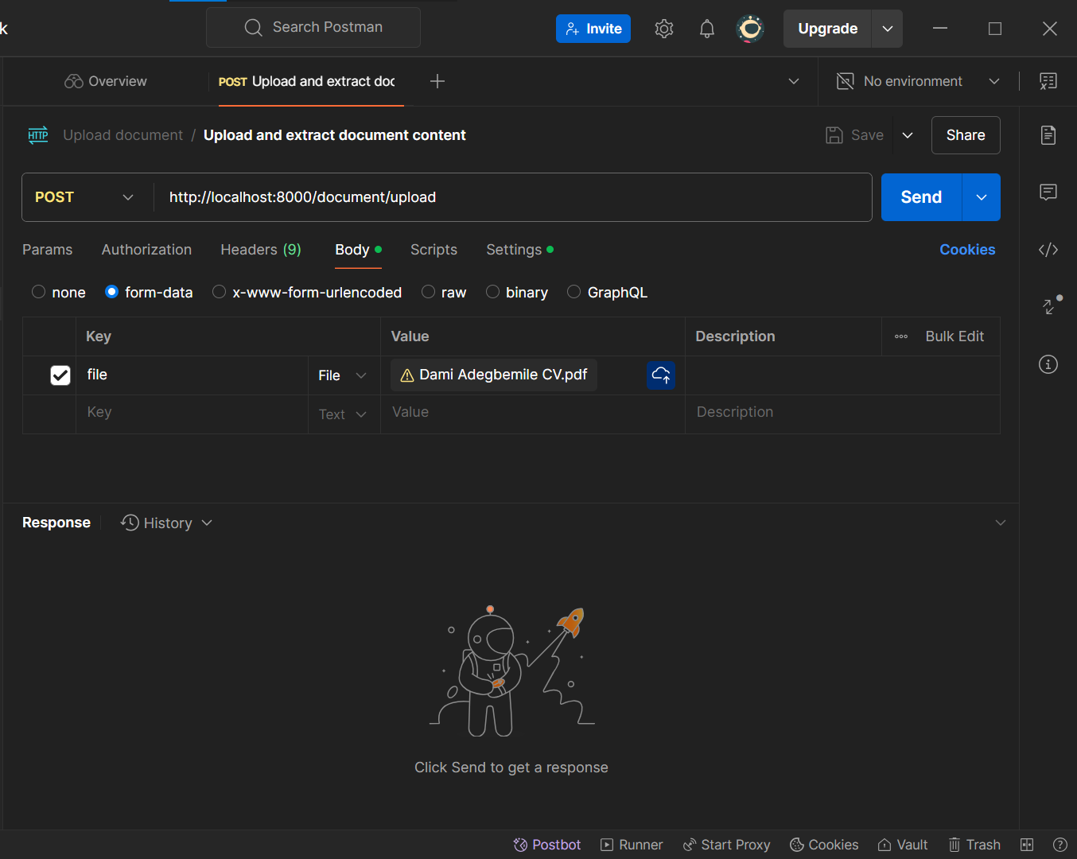This screenshot has width=1077, height=859.
Task: Open the POST method dropdown
Action: (x=87, y=197)
